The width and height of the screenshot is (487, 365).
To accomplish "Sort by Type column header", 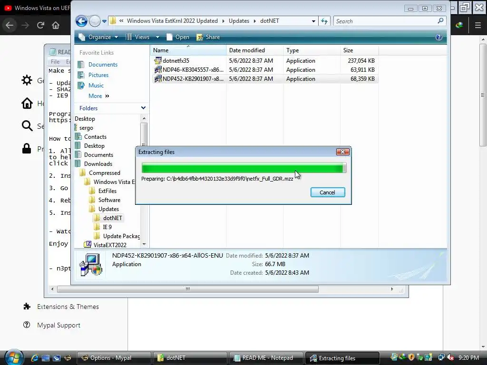I will click(312, 50).
